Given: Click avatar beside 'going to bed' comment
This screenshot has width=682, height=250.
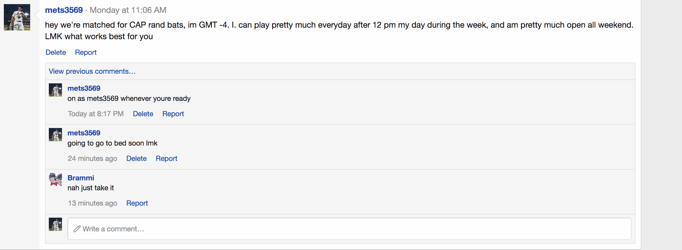Looking at the screenshot, I should coord(55,135).
